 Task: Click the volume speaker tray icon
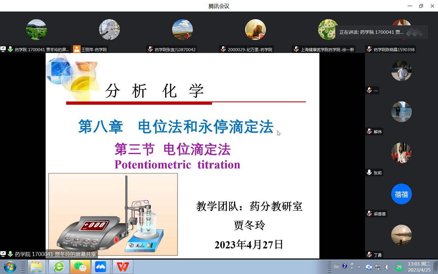[387, 267]
